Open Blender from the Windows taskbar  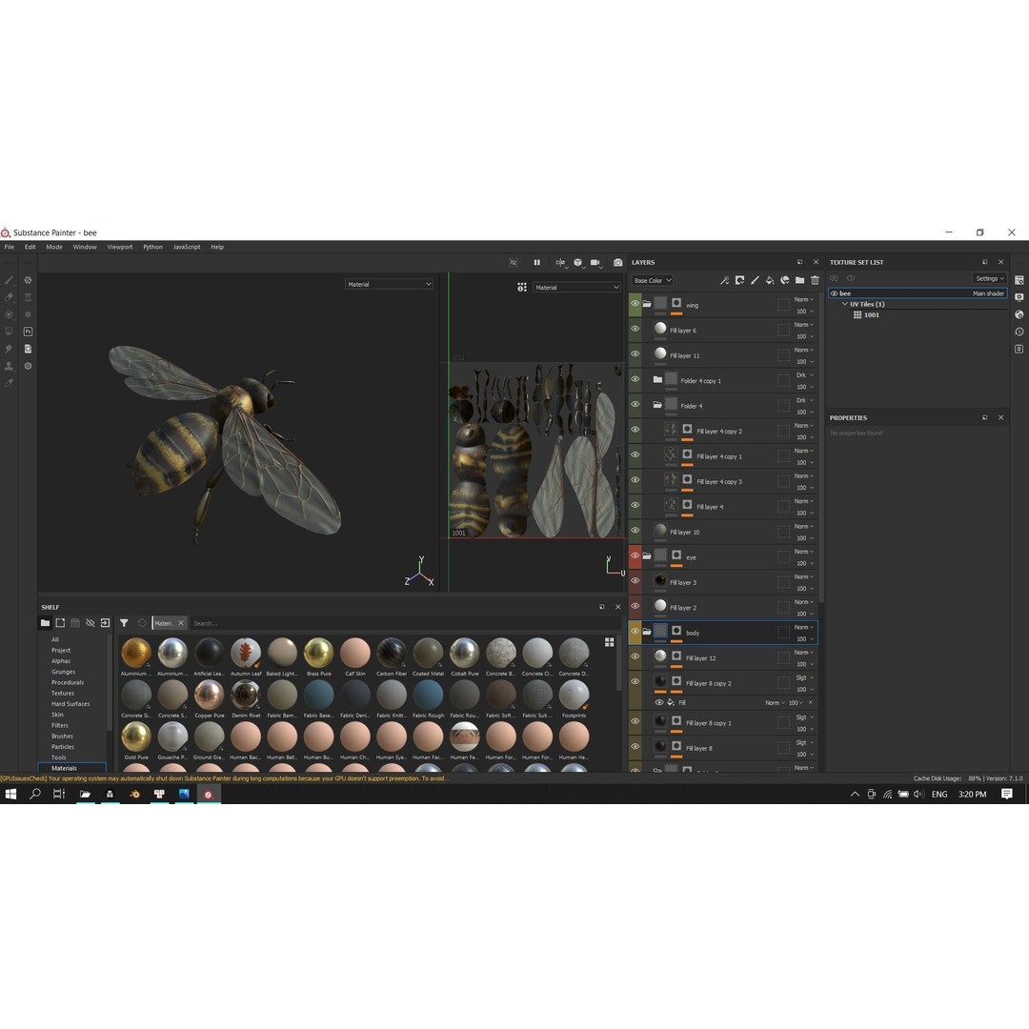134,794
